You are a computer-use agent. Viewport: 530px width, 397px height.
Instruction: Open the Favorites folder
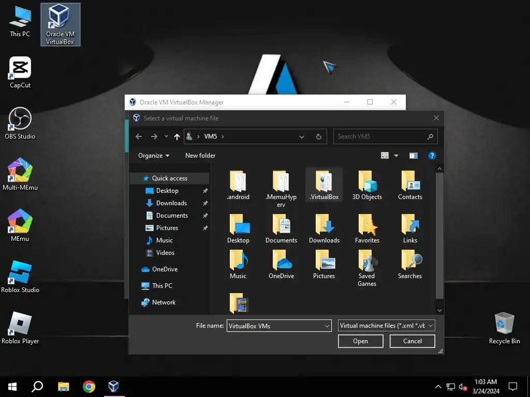coord(367,228)
